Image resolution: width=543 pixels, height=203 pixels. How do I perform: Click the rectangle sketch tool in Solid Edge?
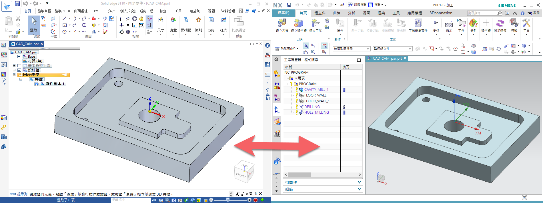[65, 25]
